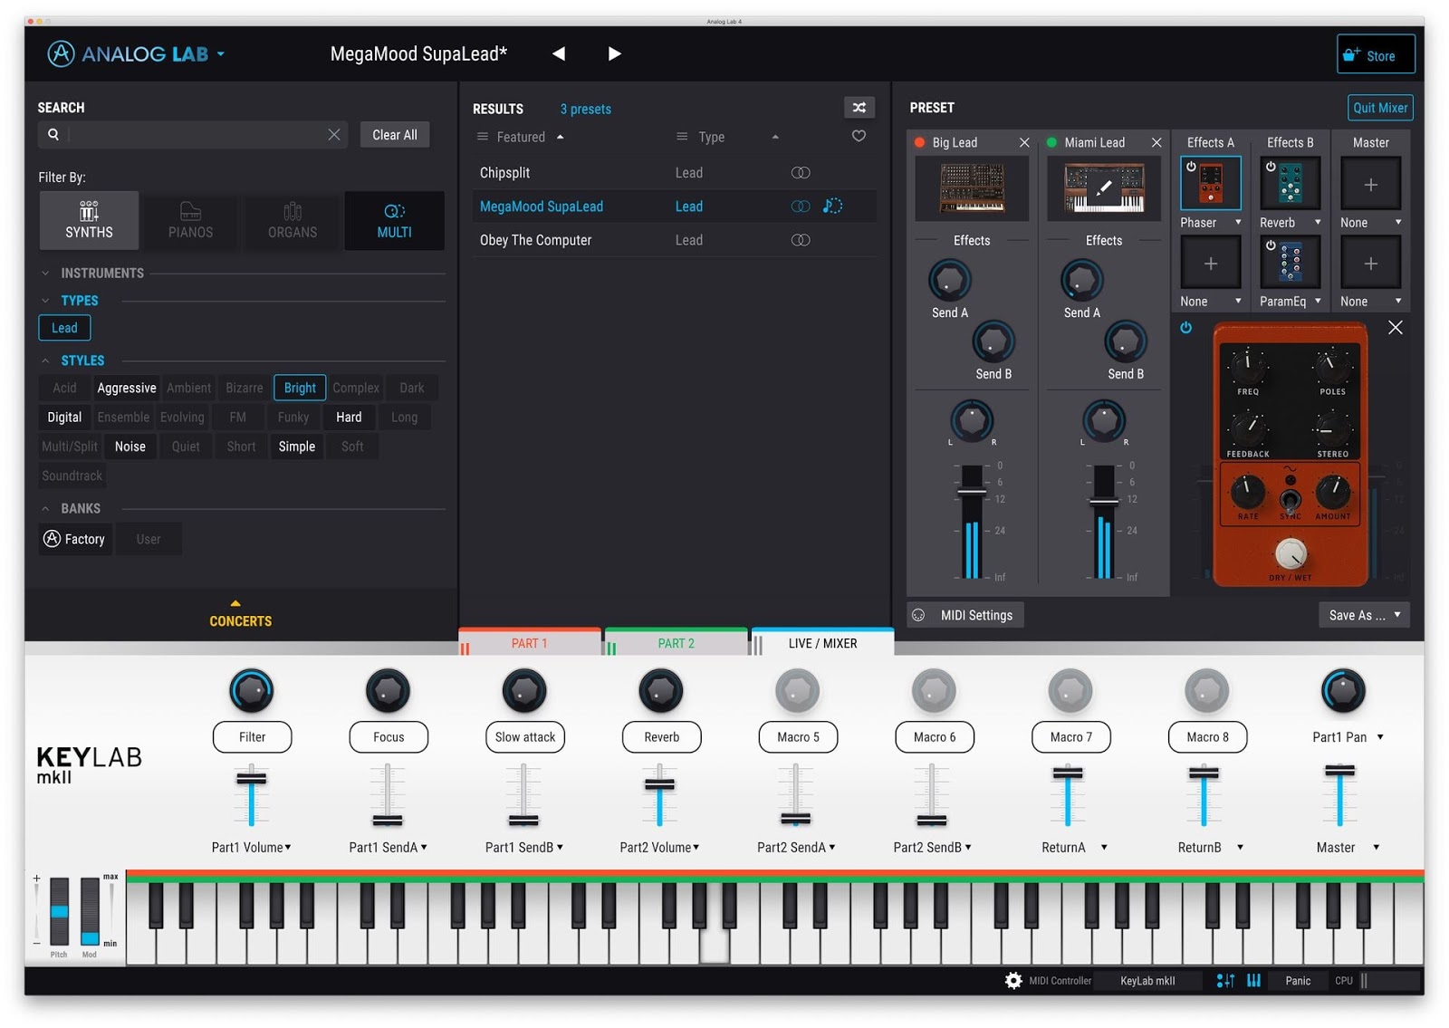Select the Phaser effect pedal icon
Viewport: 1449px width, 1028px height.
click(x=1211, y=185)
